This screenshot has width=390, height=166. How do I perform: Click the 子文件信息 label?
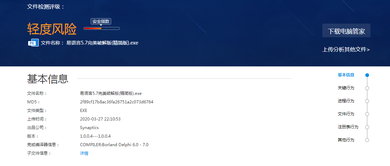click(x=39, y=153)
